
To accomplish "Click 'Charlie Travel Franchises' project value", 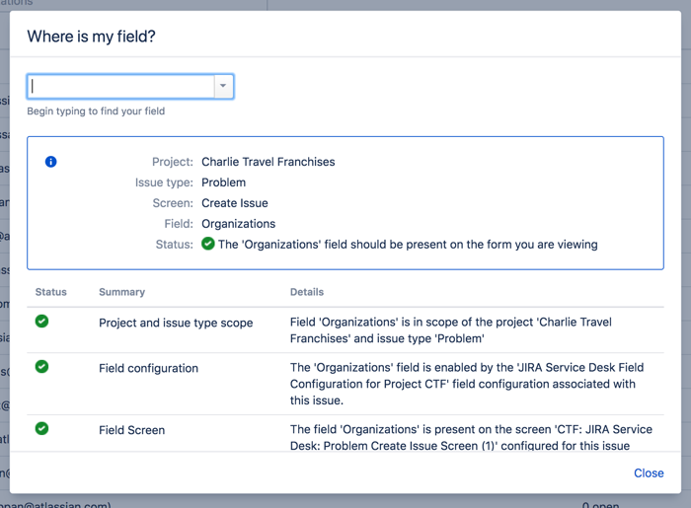I will point(268,162).
